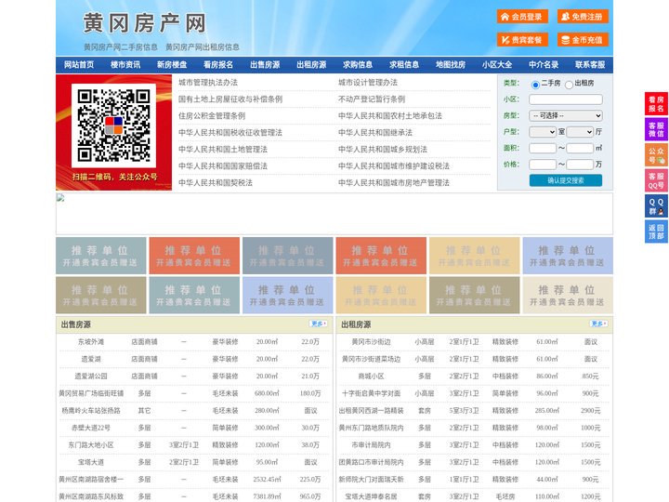Open the 遗爱湖公园 sale listing
The height and width of the screenshot is (502, 669).
click(x=91, y=376)
